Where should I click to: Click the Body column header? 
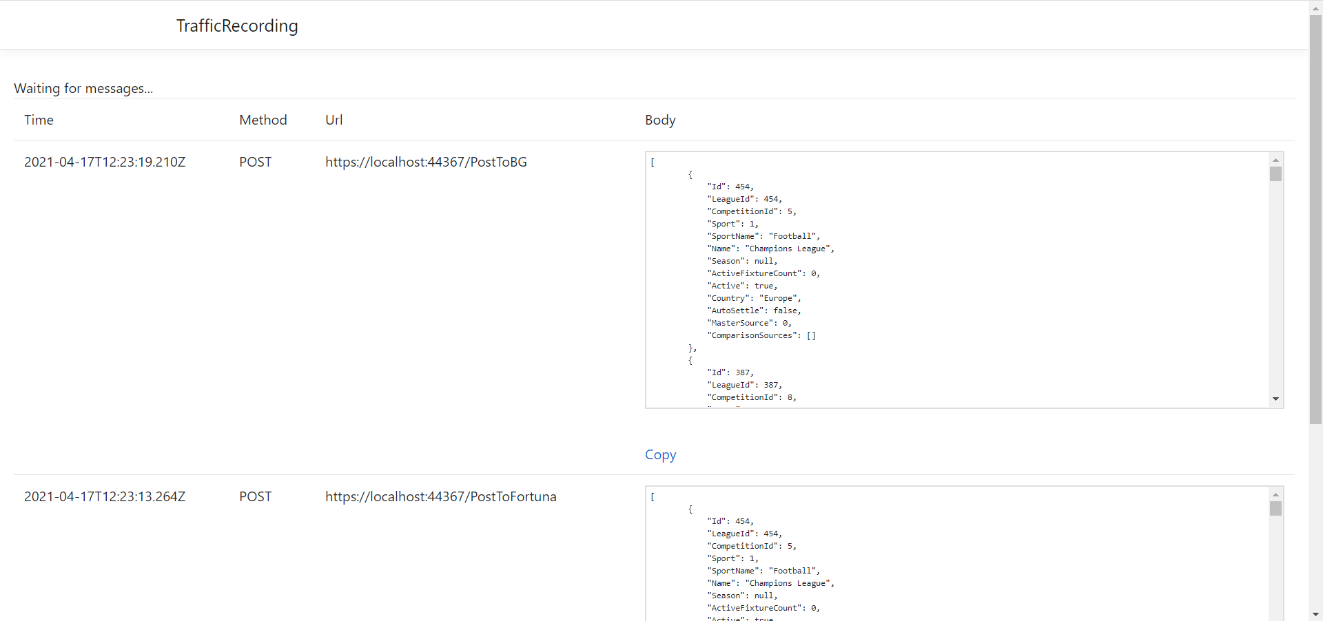[660, 120]
